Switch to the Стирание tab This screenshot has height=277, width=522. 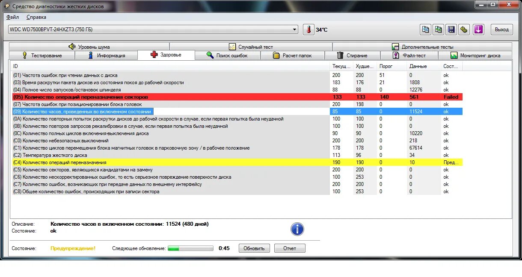352,56
